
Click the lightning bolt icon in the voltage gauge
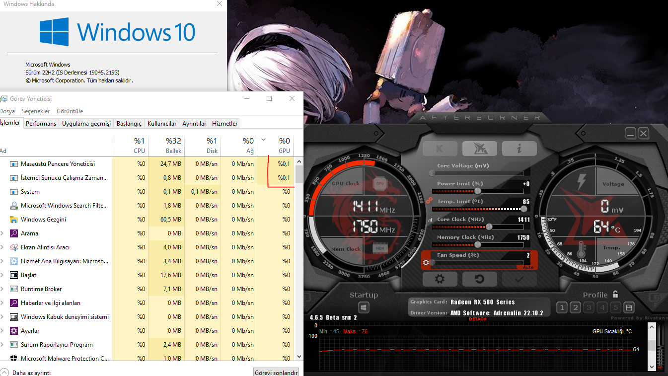(582, 182)
